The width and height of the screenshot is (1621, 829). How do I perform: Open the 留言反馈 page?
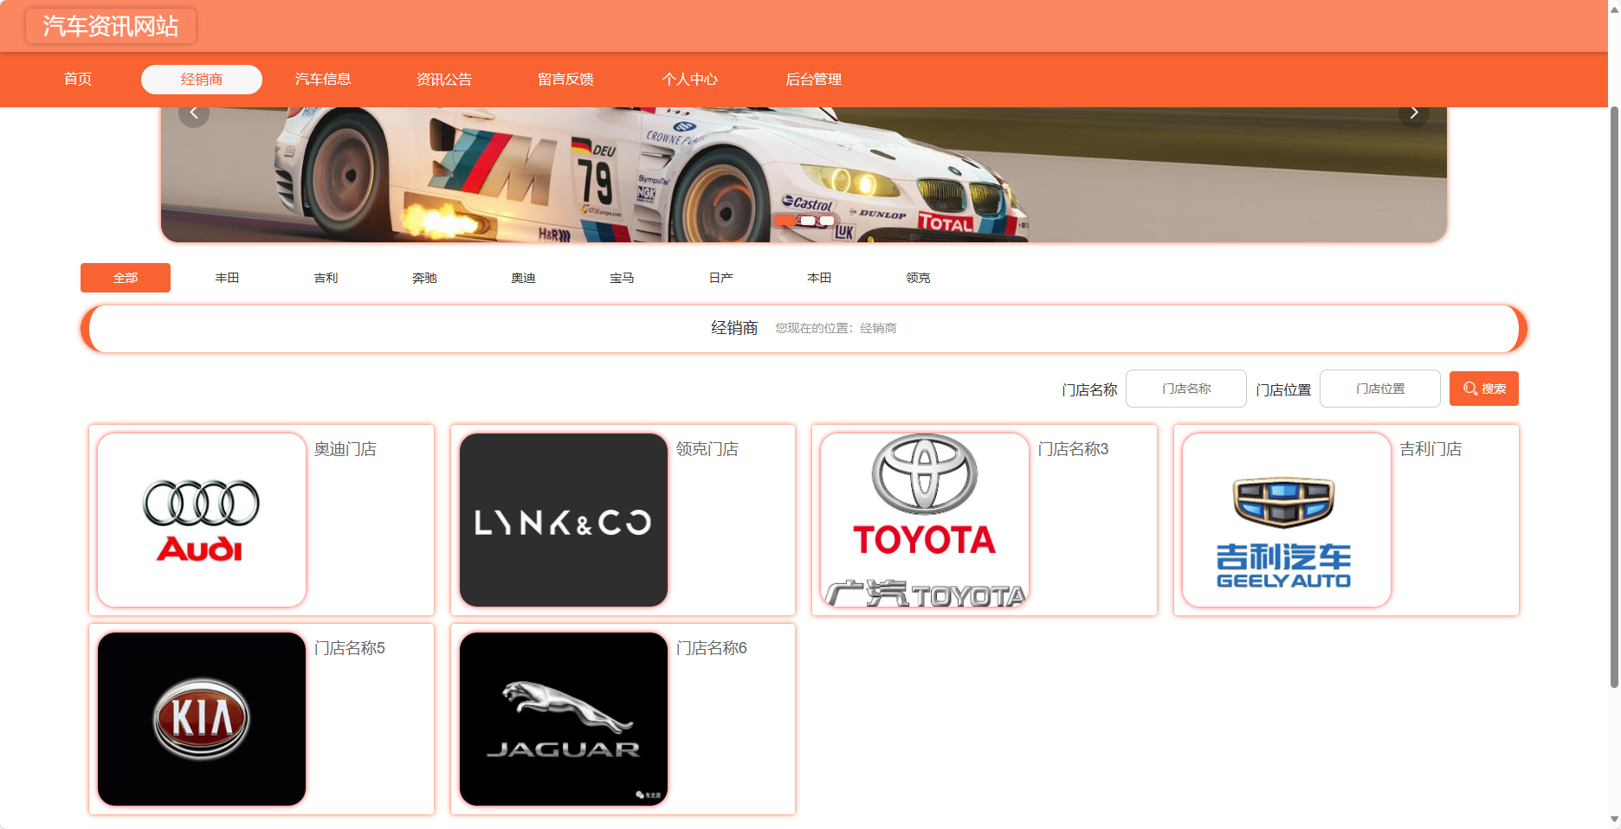click(x=565, y=80)
